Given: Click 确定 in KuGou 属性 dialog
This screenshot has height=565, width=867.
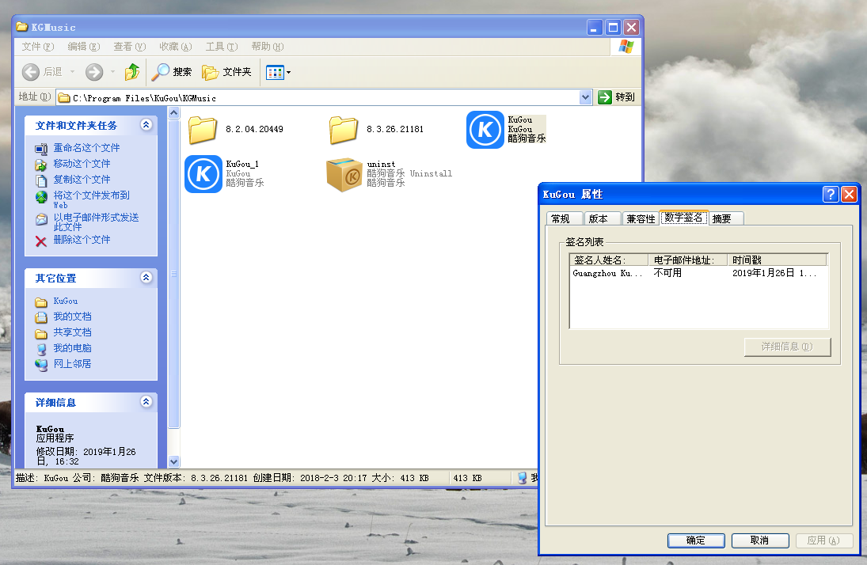Looking at the screenshot, I should [x=696, y=540].
